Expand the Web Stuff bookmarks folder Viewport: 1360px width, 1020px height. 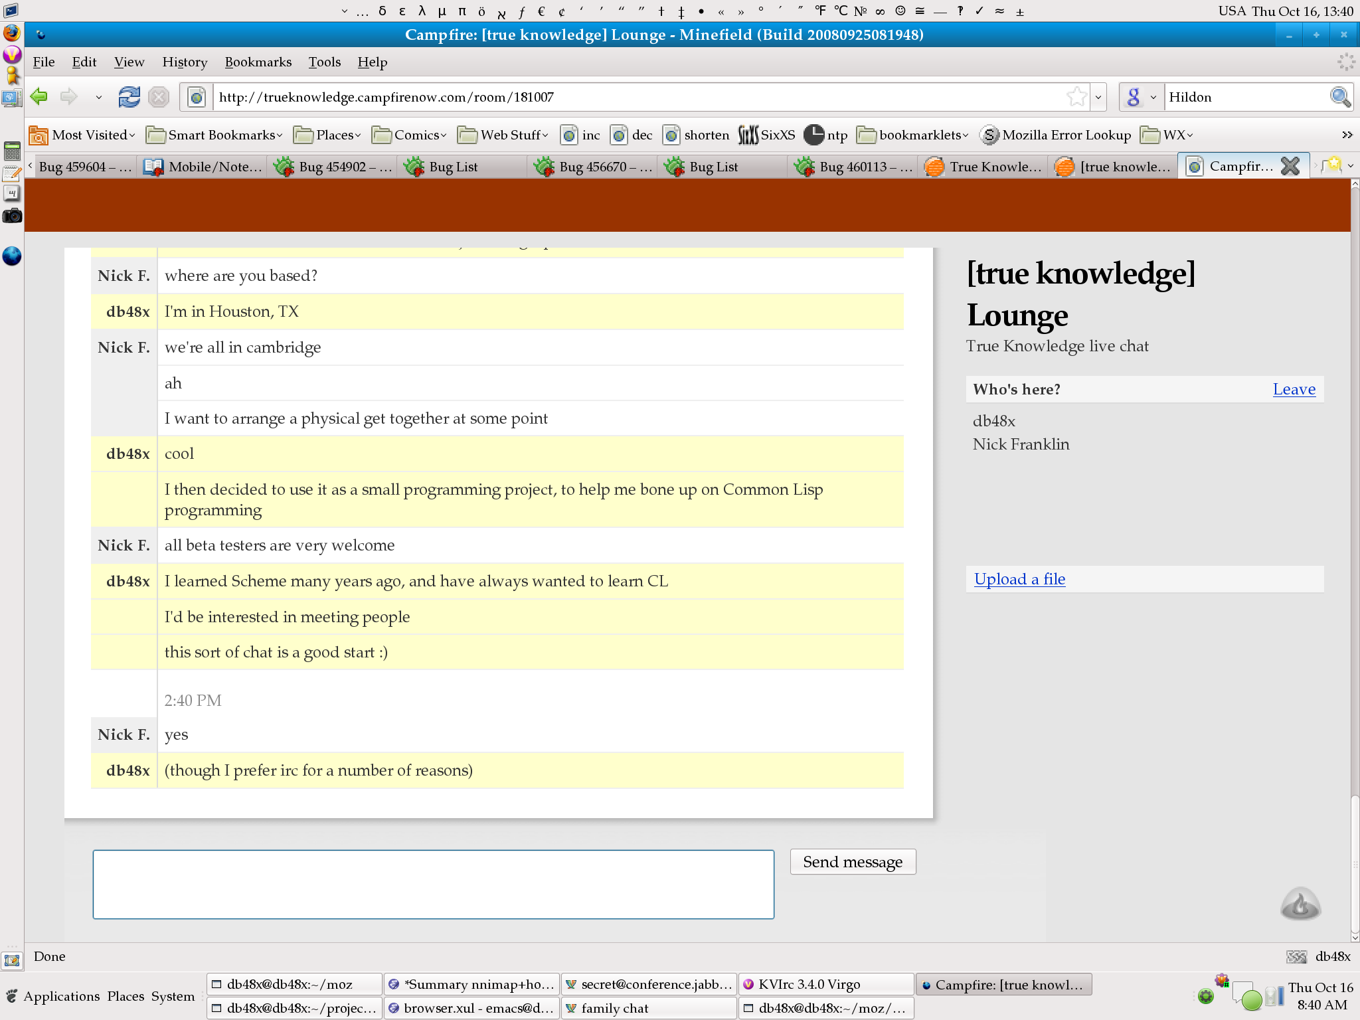504,135
